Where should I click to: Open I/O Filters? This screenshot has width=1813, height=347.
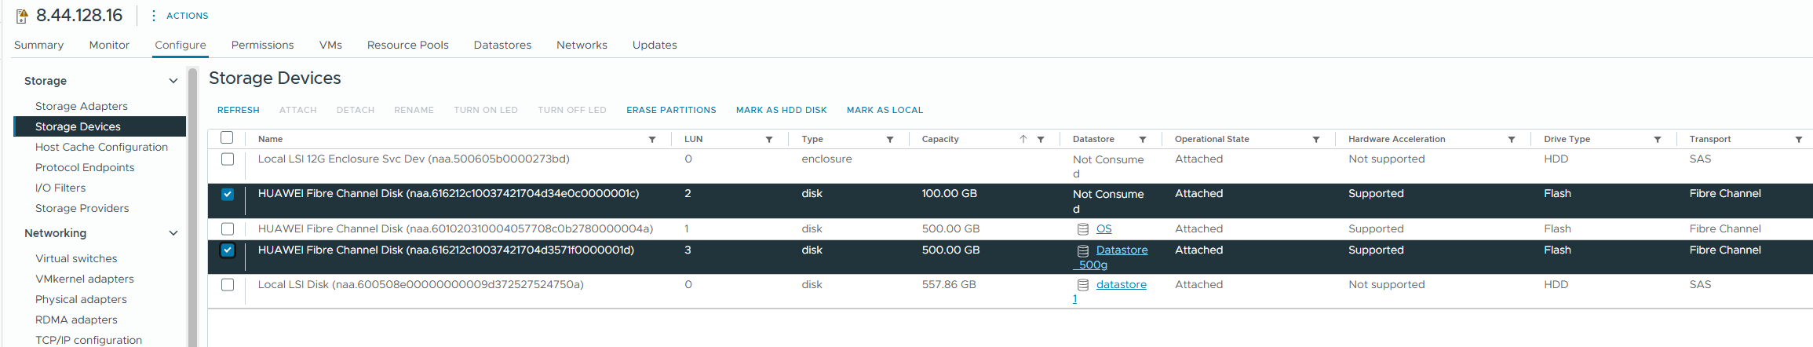60,188
